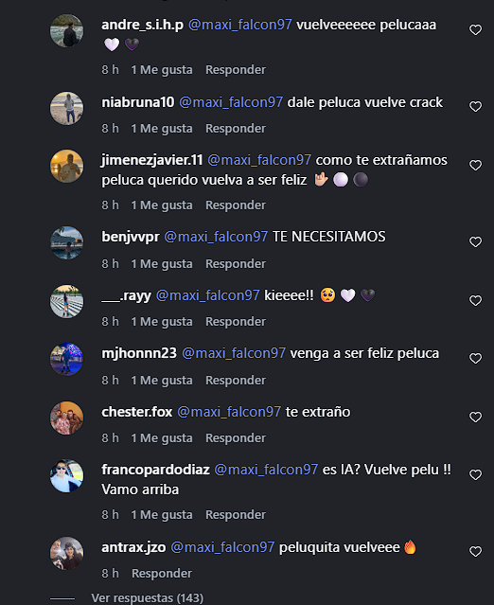The width and height of the screenshot is (494, 605).
Task: Open chester.fox's avatar thumbnail
Action: 66,418
